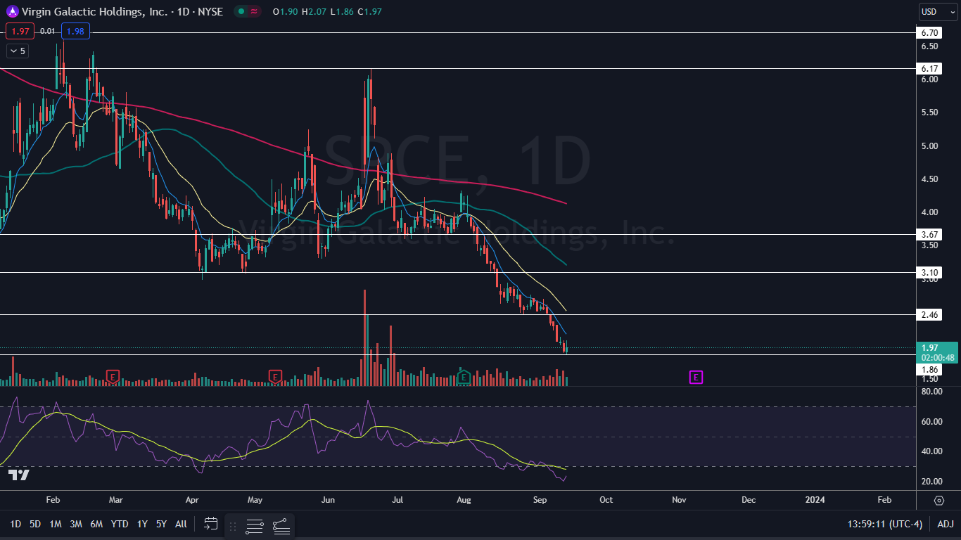Click the 3.67 horizontal line price label
The height and width of the screenshot is (540, 961).
(x=929, y=234)
